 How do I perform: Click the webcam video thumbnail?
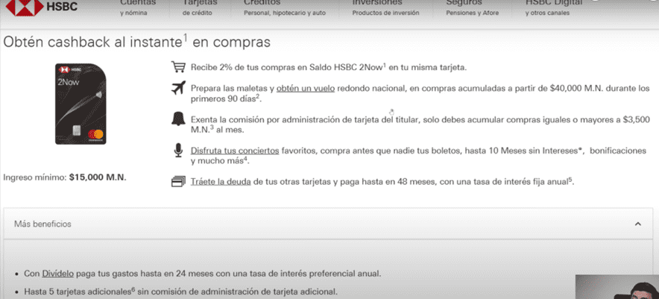click(617, 286)
